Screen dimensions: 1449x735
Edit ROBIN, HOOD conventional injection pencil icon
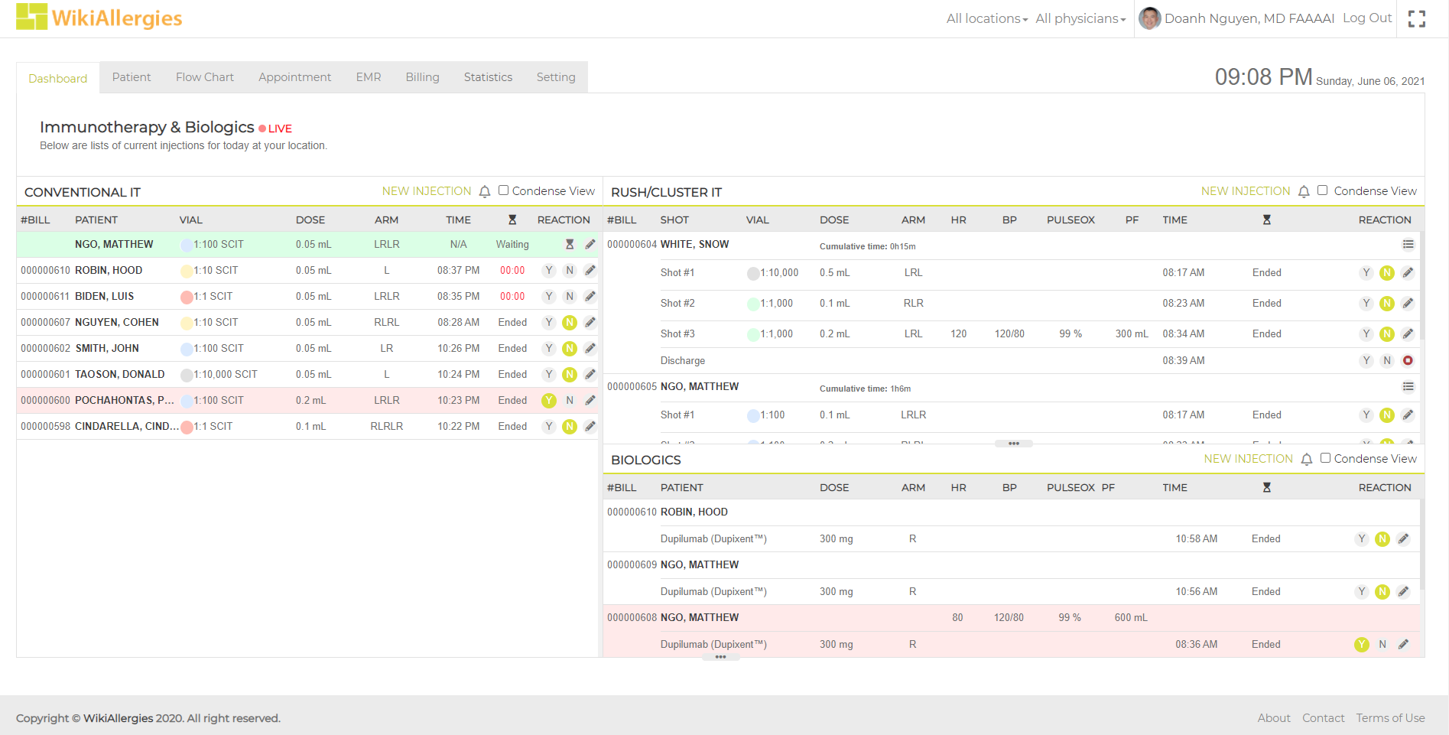point(590,271)
